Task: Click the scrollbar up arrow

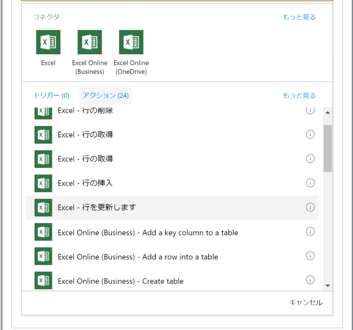Action: tap(328, 112)
